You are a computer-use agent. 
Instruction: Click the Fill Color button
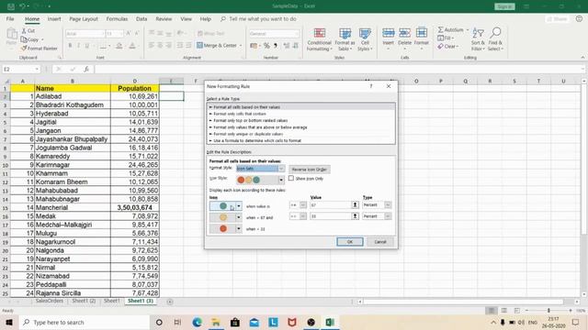point(119,46)
